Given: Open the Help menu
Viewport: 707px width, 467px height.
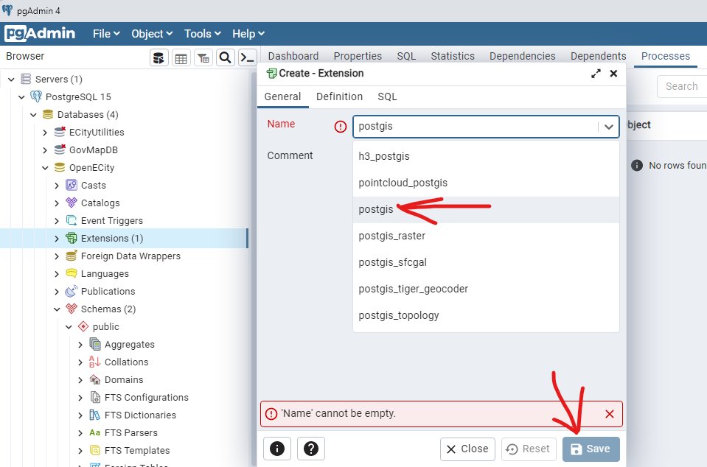Looking at the screenshot, I should tap(248, 33).
